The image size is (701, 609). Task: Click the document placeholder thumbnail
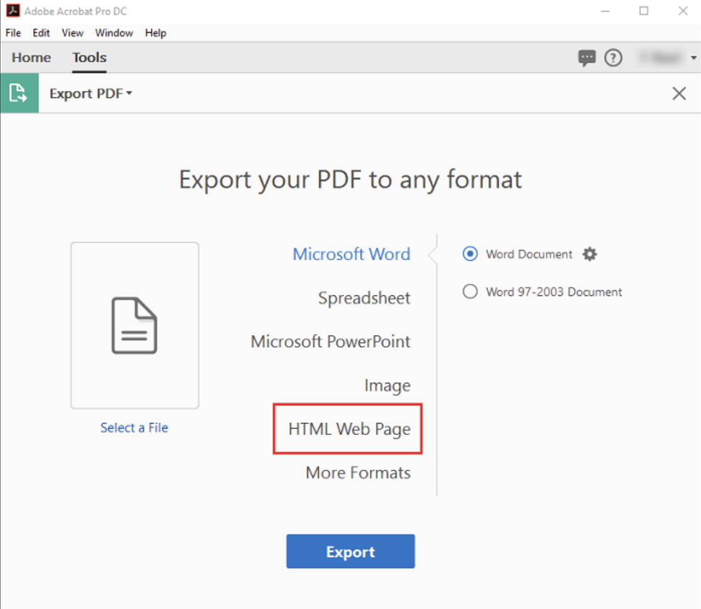(x=134, y=325)
